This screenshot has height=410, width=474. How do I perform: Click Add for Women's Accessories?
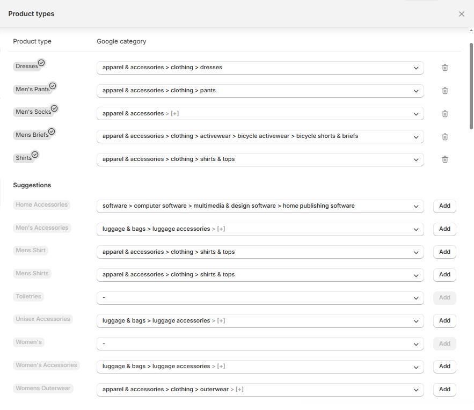pos(444,367)
